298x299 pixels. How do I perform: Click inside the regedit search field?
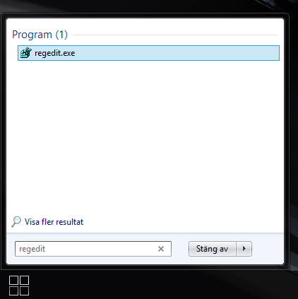click(93, 249)
